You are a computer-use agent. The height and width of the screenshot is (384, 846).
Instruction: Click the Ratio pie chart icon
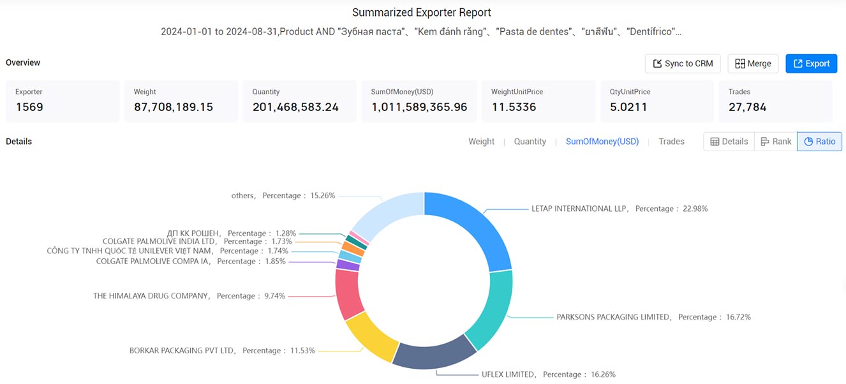click(808, 142)
